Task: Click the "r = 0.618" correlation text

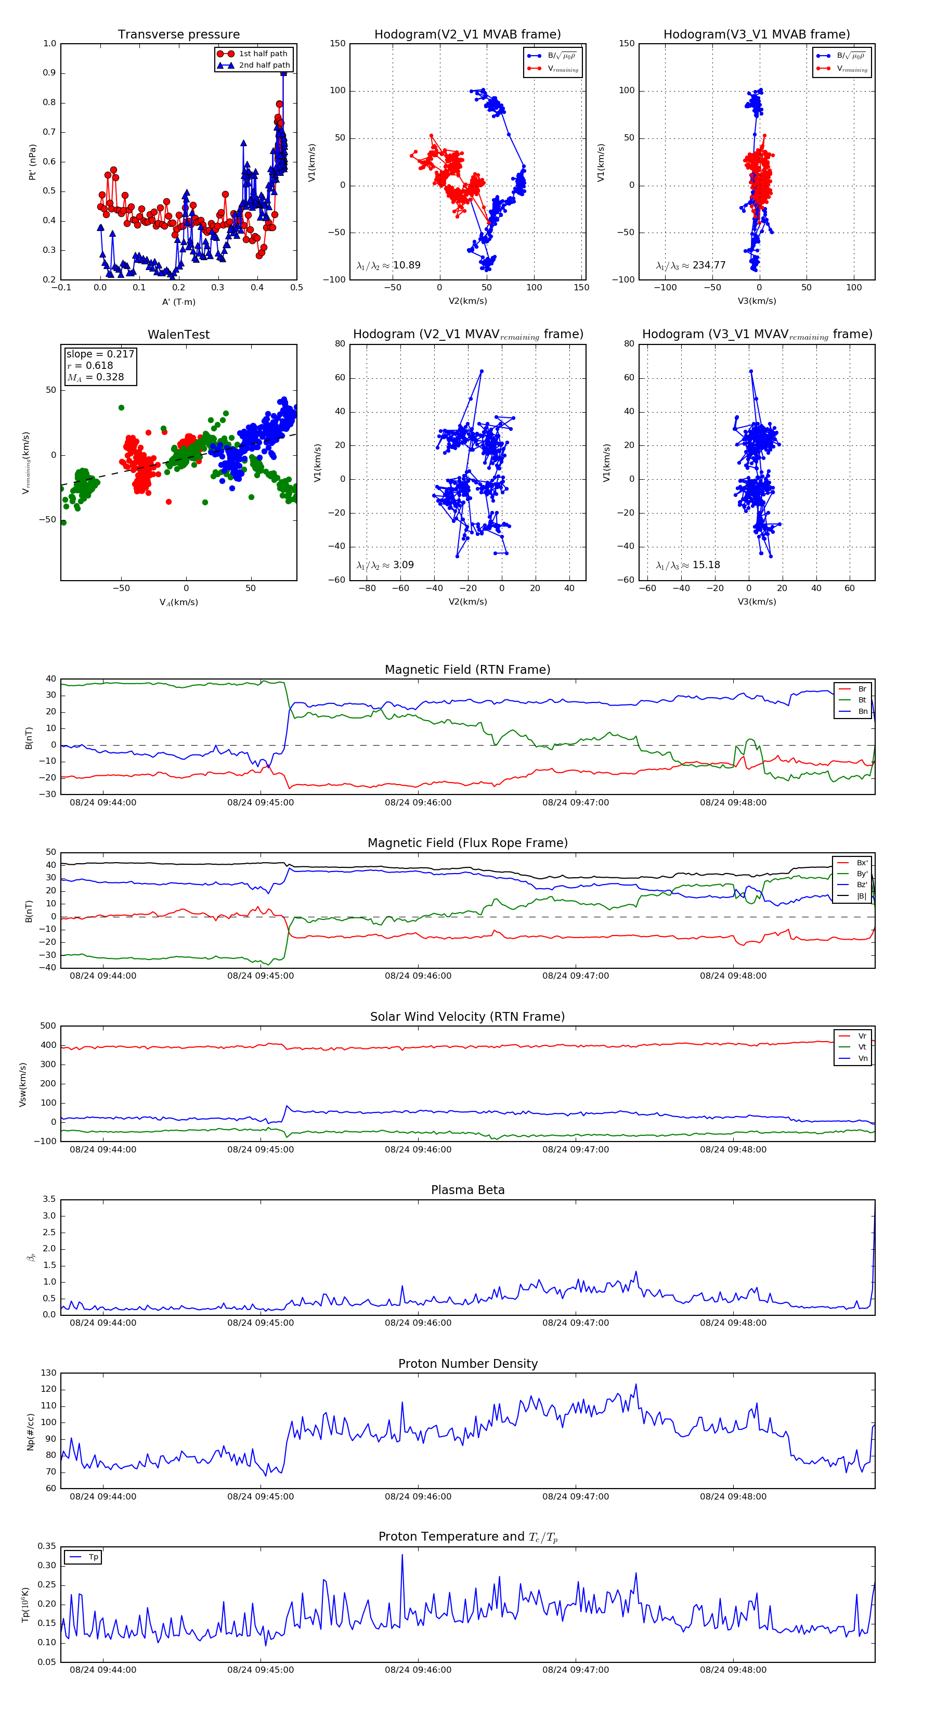Action: click(x=90, y=365)
